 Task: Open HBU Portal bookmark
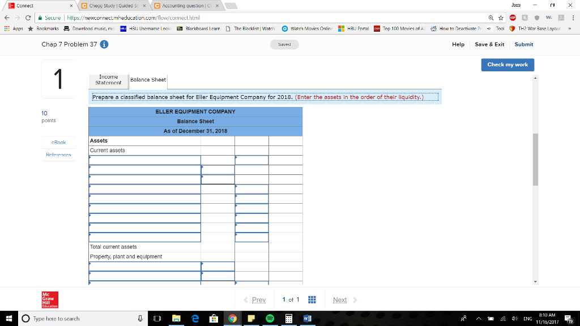pyautogui.click(x=353, y=28)
